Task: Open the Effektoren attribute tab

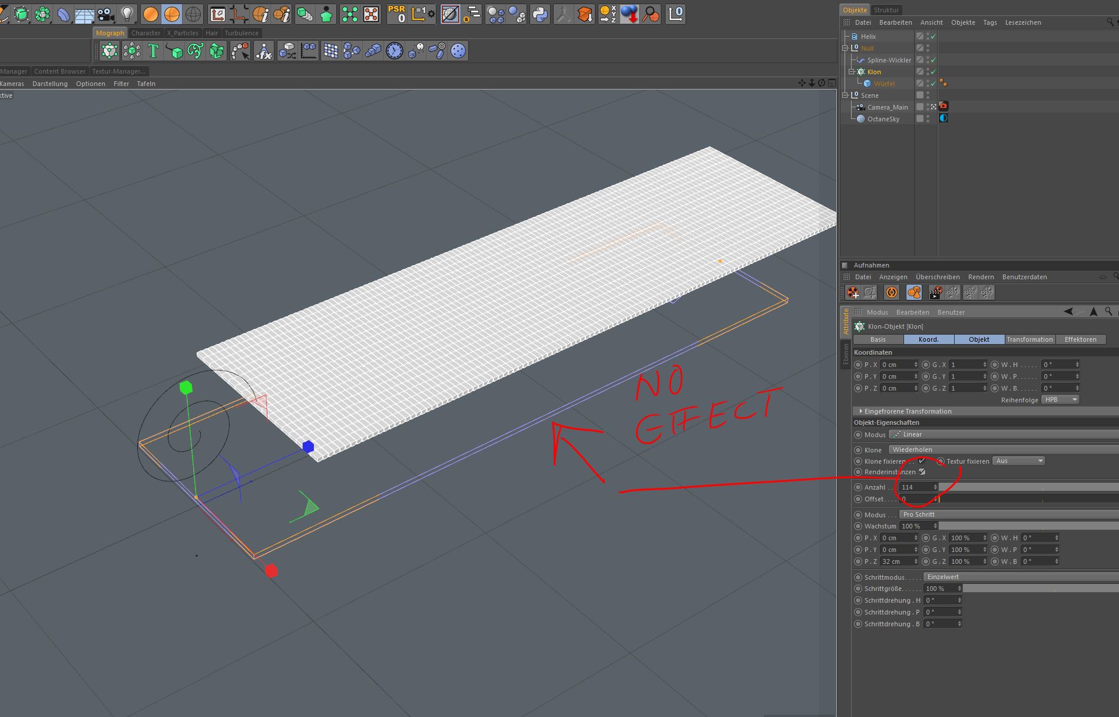Action: click(1081, 339)
